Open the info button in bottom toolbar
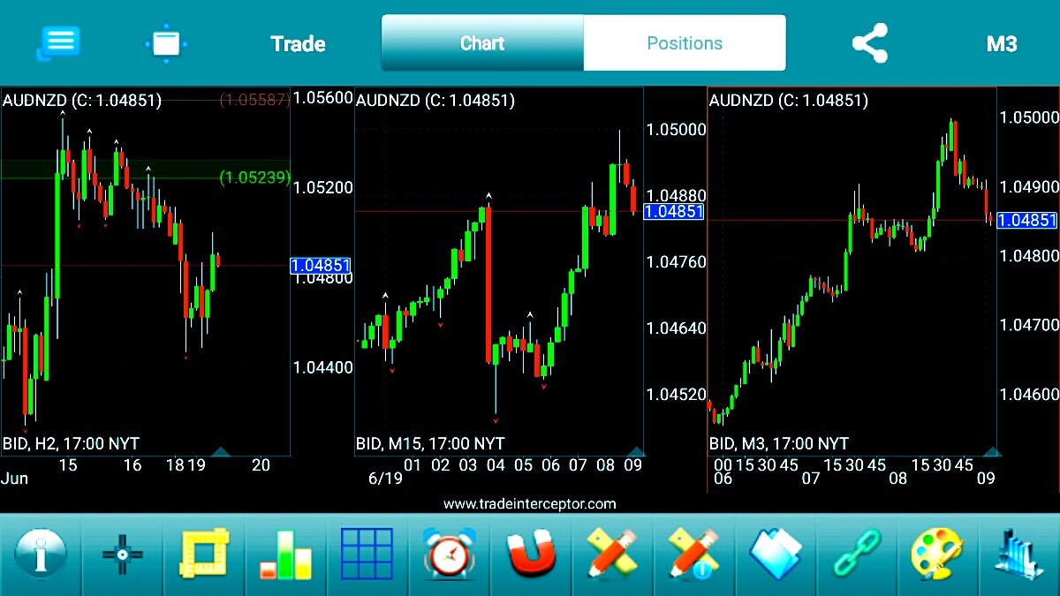The width and height of the screenshot is (1060, 596). click(x=40, y=555)
